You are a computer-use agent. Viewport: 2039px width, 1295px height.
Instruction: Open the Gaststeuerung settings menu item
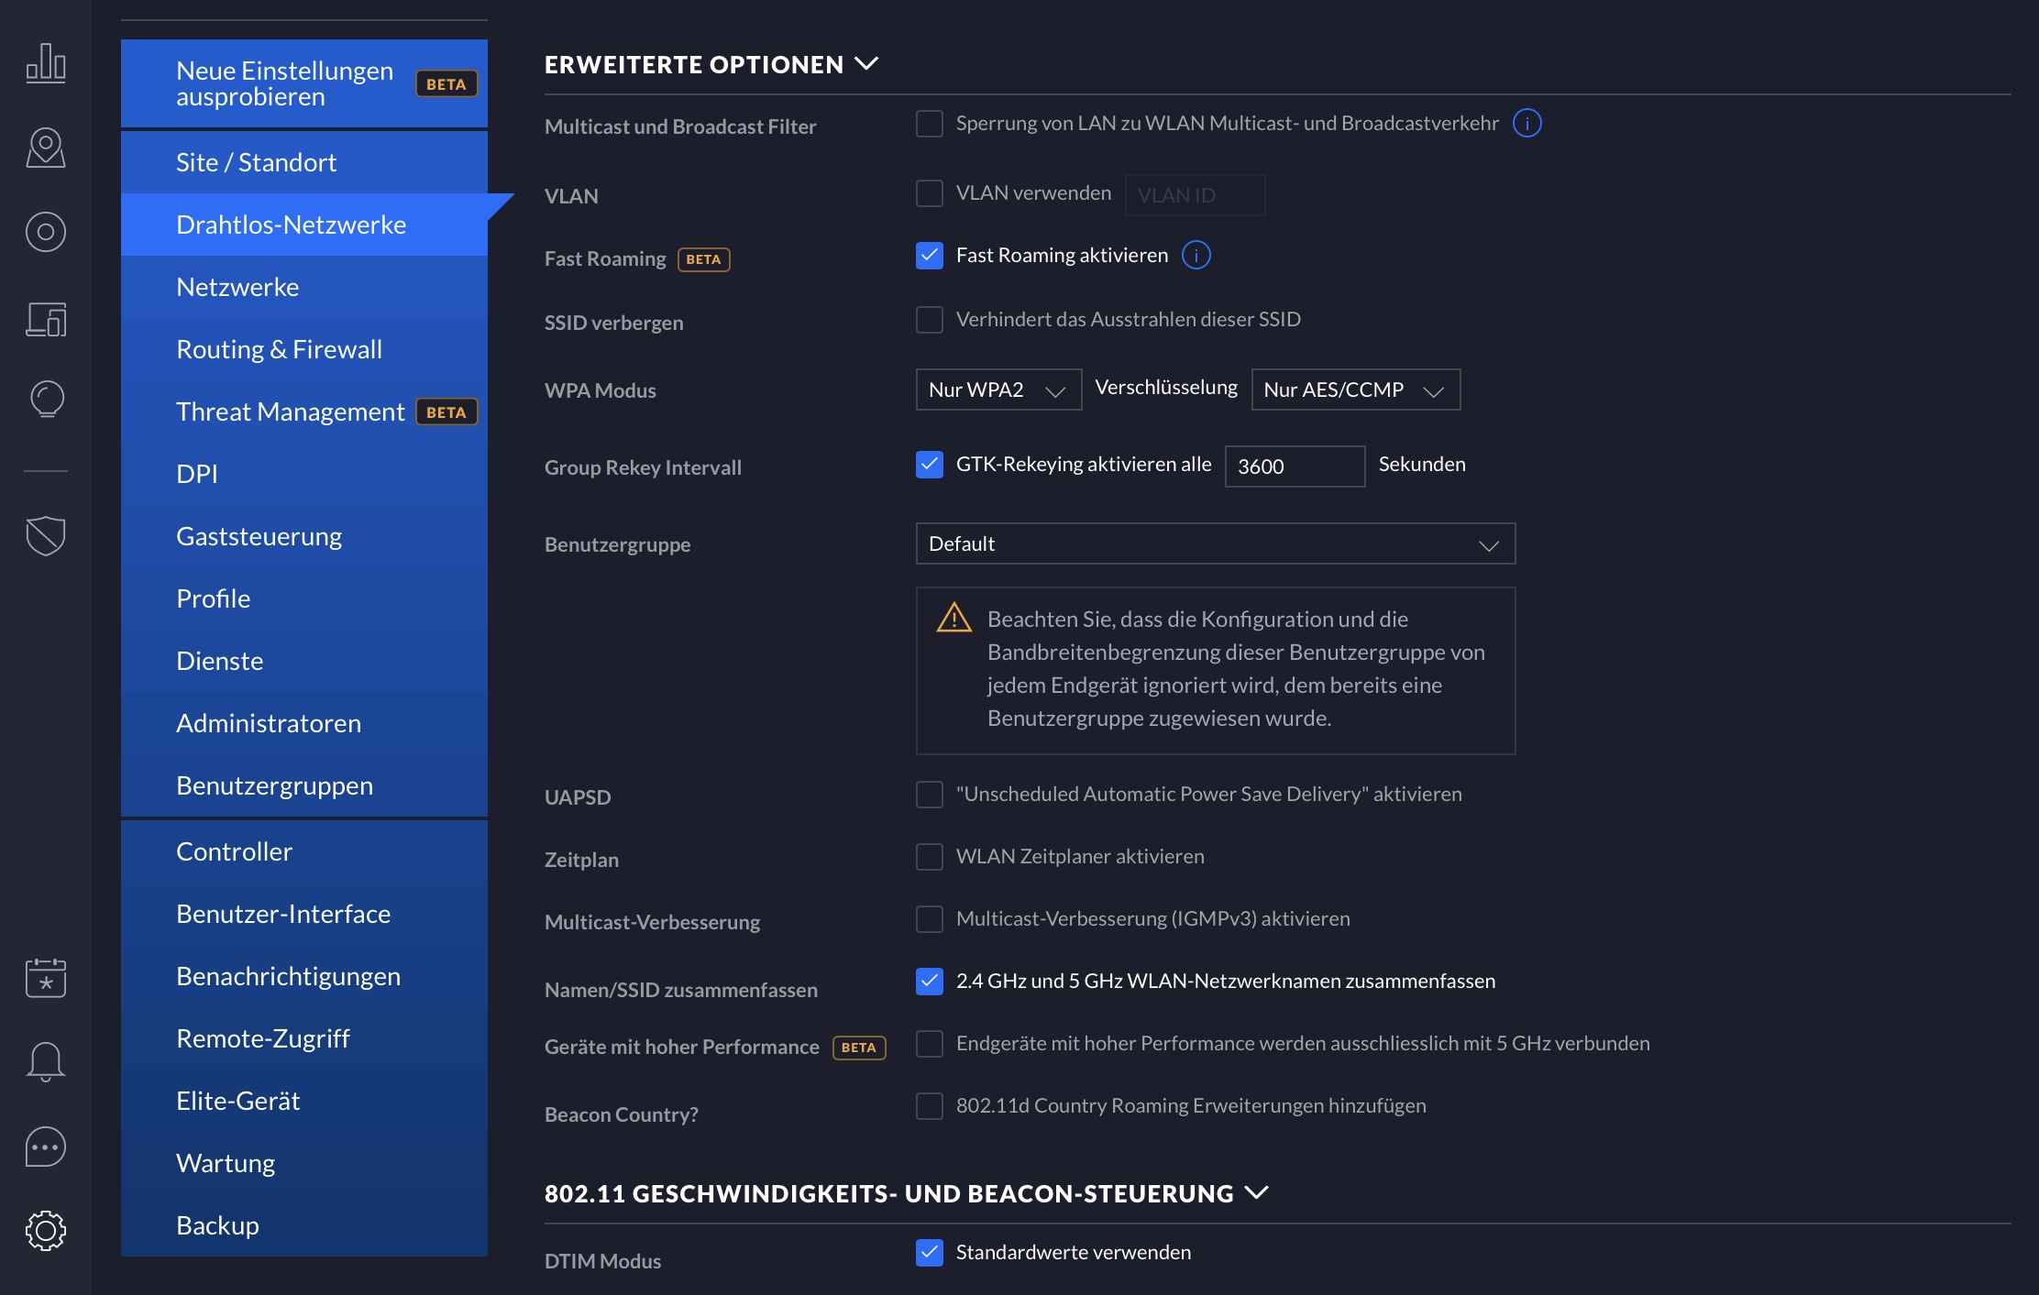click(x=259, y=536)
